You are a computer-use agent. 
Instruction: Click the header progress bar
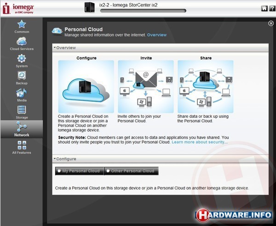point(143,11)
